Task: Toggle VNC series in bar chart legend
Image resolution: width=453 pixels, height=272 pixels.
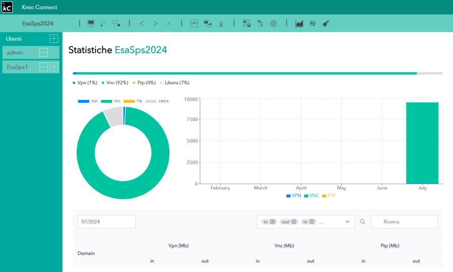Action: point(311,195)
